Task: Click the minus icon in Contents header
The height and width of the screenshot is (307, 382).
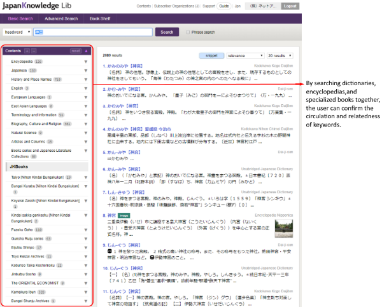Action: (x=34, y=50)
